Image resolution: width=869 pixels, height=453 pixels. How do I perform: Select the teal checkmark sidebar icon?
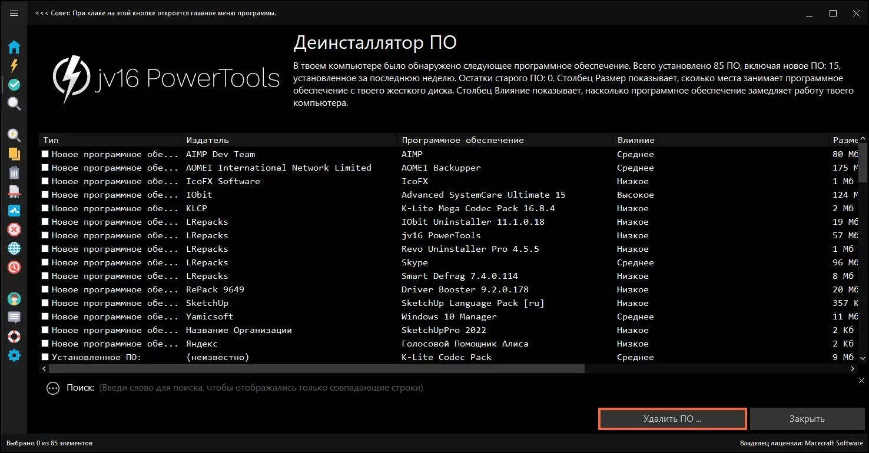pyautogui.click(x=14, y=85)
